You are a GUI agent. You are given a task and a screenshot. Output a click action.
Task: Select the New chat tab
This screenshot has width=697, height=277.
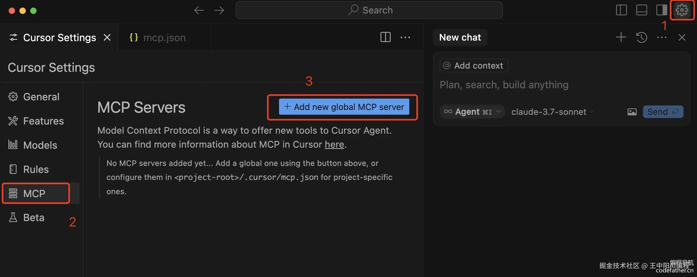(x=460, y=37)
